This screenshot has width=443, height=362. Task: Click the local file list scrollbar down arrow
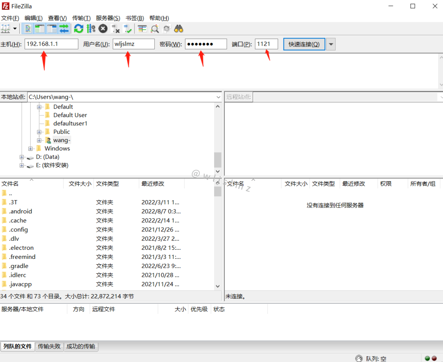click(217, 286)
